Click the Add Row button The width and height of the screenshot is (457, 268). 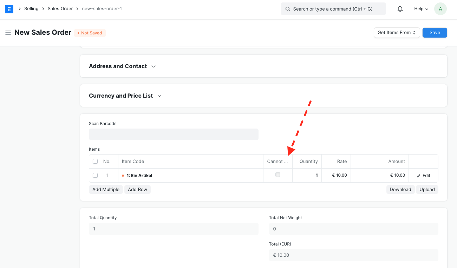click(x=137, y=190)
